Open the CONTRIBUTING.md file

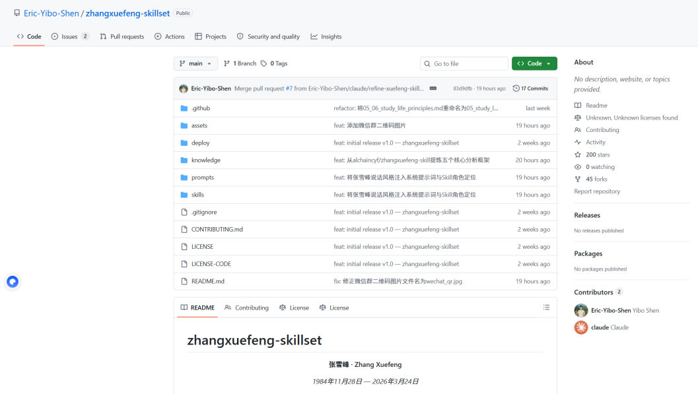point(217,230)
